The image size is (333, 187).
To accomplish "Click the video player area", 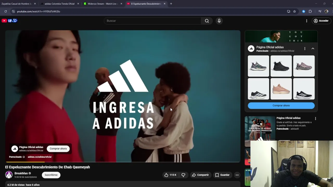I will pyautogui.click(x=123, y=96).
